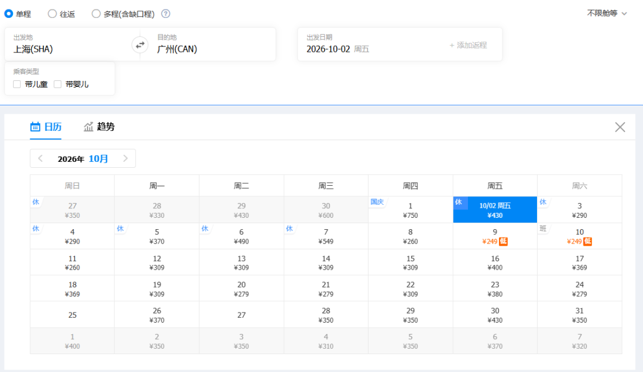This screenshot has height=372, width=643.
Task: Select the 单程 one-way radio button
Action: 8,14
